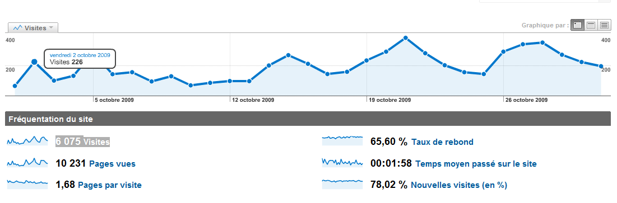Switch graph to weekly view icon
The width and height of the screenshot is (617, 203).
(x=591, y=25)
